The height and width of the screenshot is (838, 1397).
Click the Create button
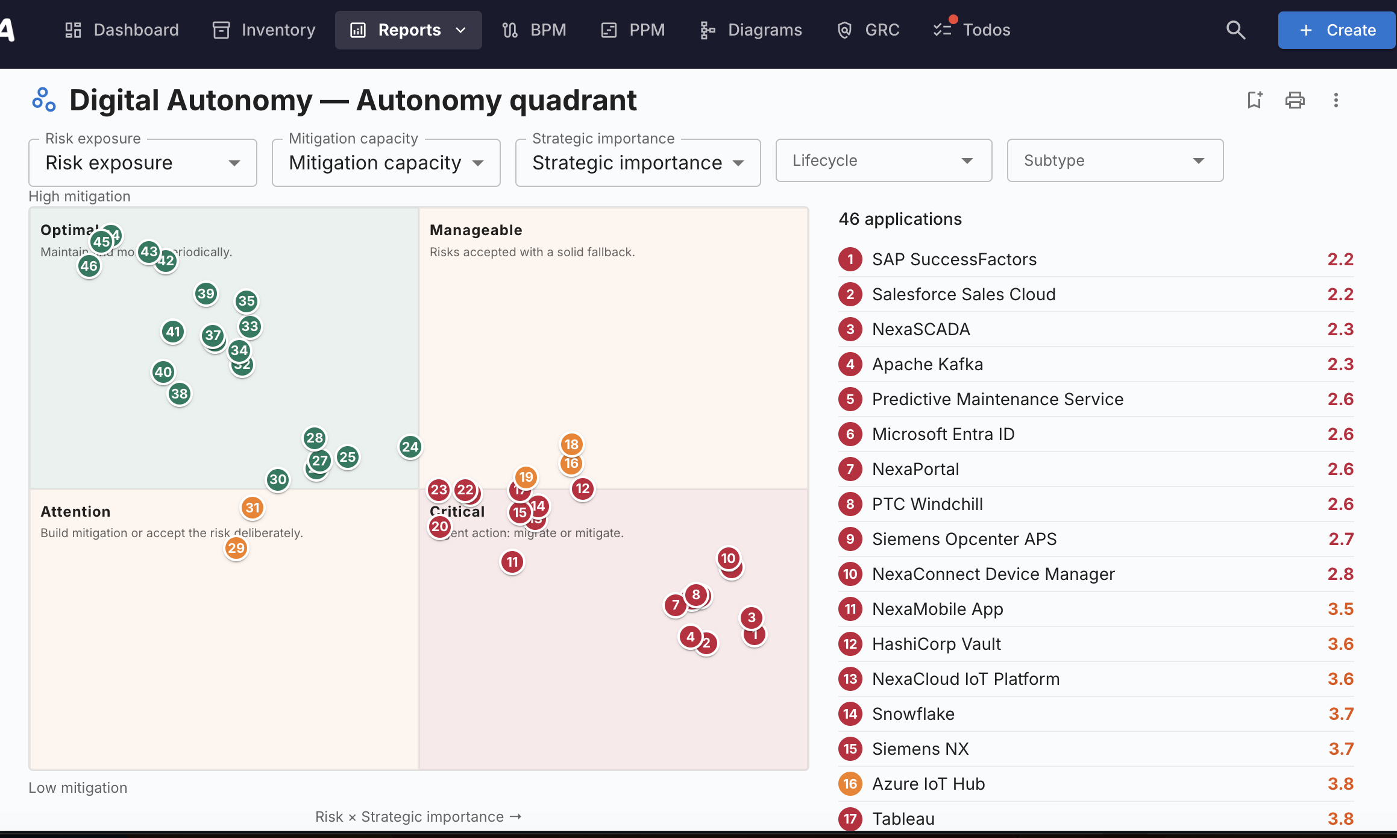1337,30
